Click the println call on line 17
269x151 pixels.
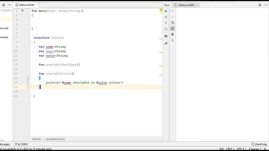coord(52,83)
